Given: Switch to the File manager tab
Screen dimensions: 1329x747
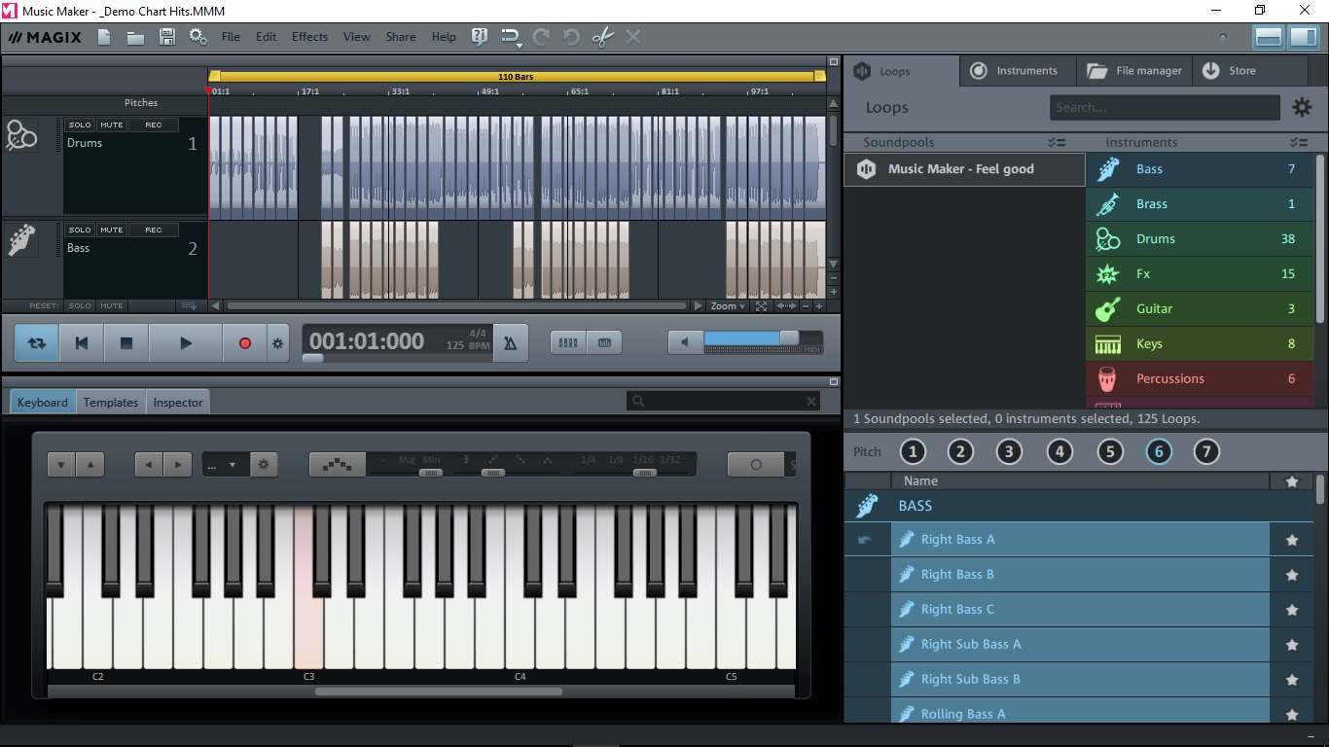Looking at the screenshot, I should 1134,71.
